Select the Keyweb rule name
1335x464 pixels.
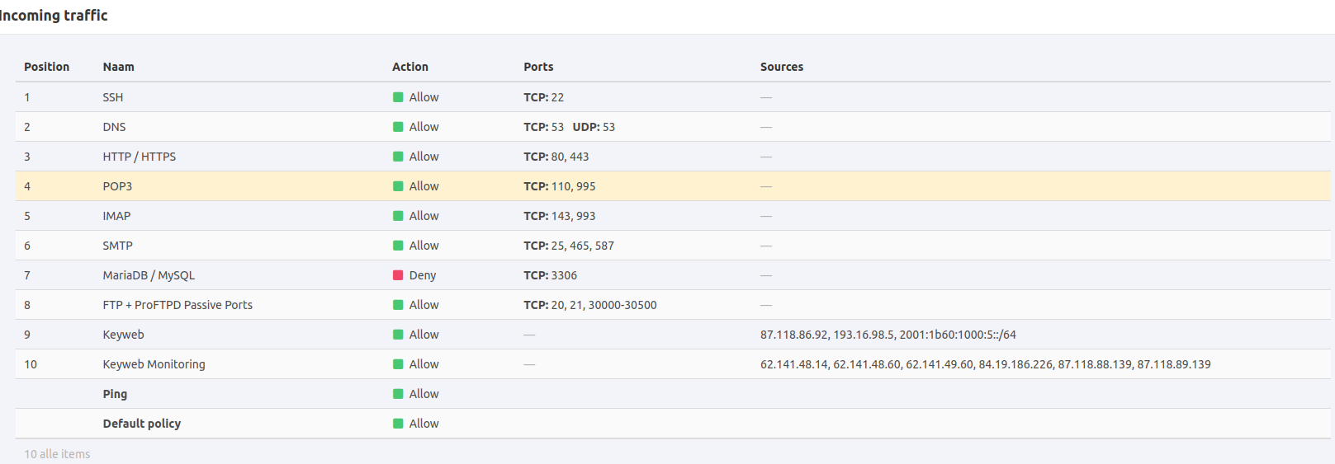(x=123, y=335)
